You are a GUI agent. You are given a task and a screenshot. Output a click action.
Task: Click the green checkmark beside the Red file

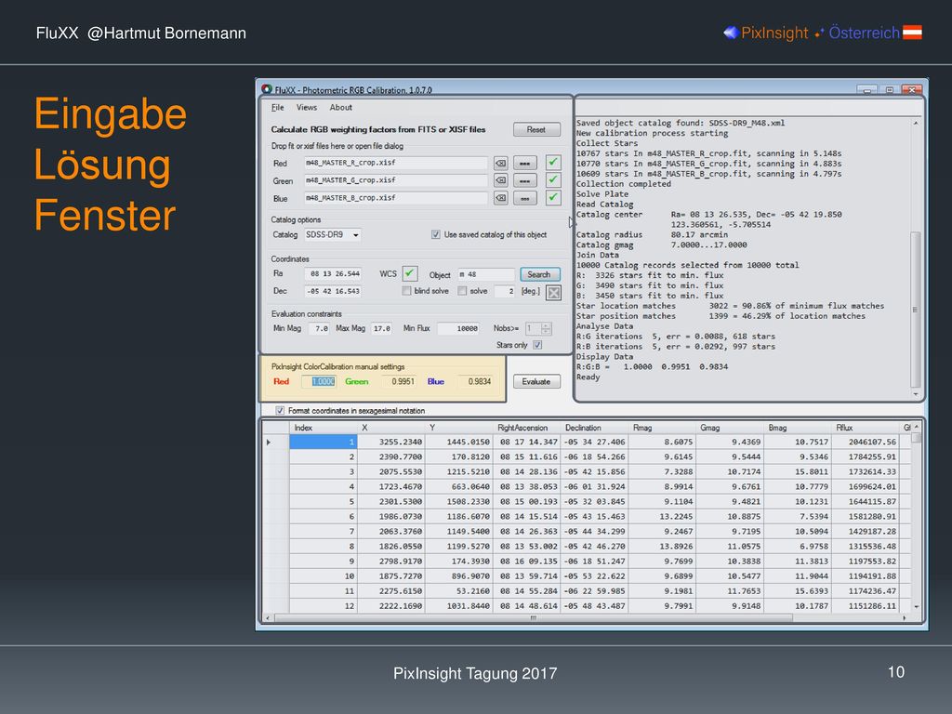[x=552, y=162]
